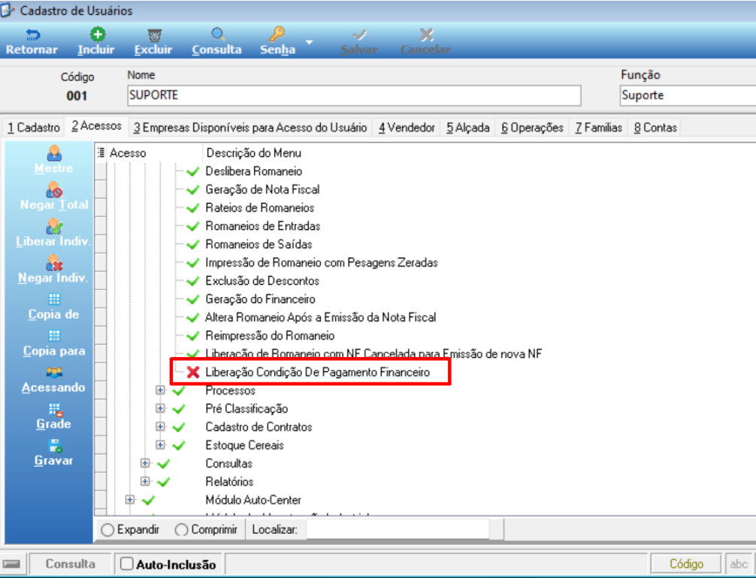This screenshot has width=756, height=578.
Task: Click Negar Total icon
Action: (54, 189)
